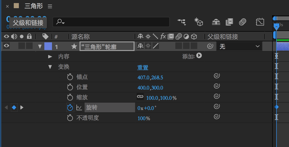Image resolution: width=289 pixels, height=147 pixels.
Task: Click the 重置 transform link
Action: click(x=143, y=67)
